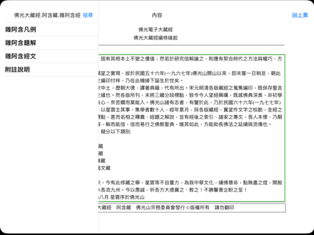Open 雜阿含經文 in the sidebar
314x235 pixels.
51,56
